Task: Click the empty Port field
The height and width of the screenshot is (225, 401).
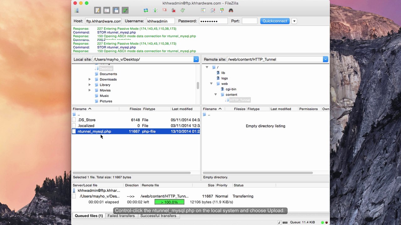Action: tap(250, 21)
